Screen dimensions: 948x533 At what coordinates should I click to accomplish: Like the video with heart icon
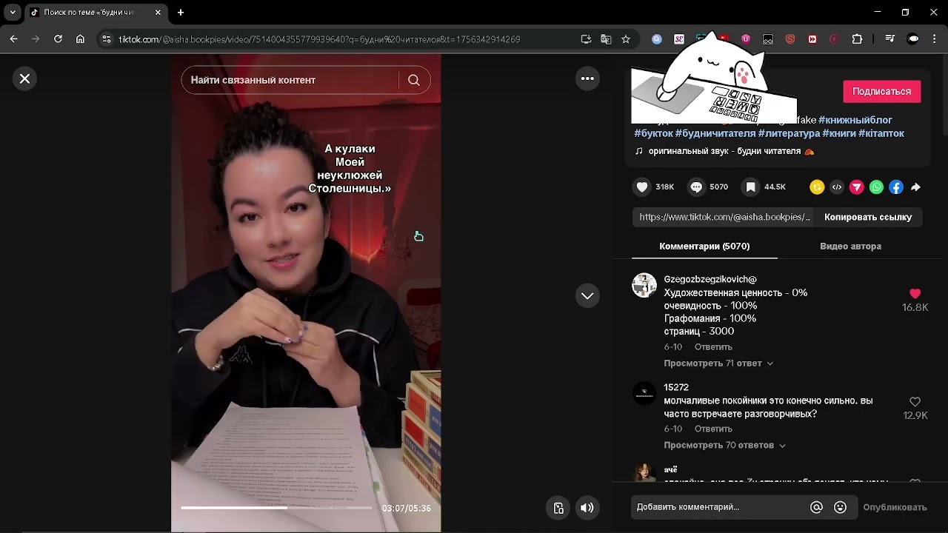[642, 187]
